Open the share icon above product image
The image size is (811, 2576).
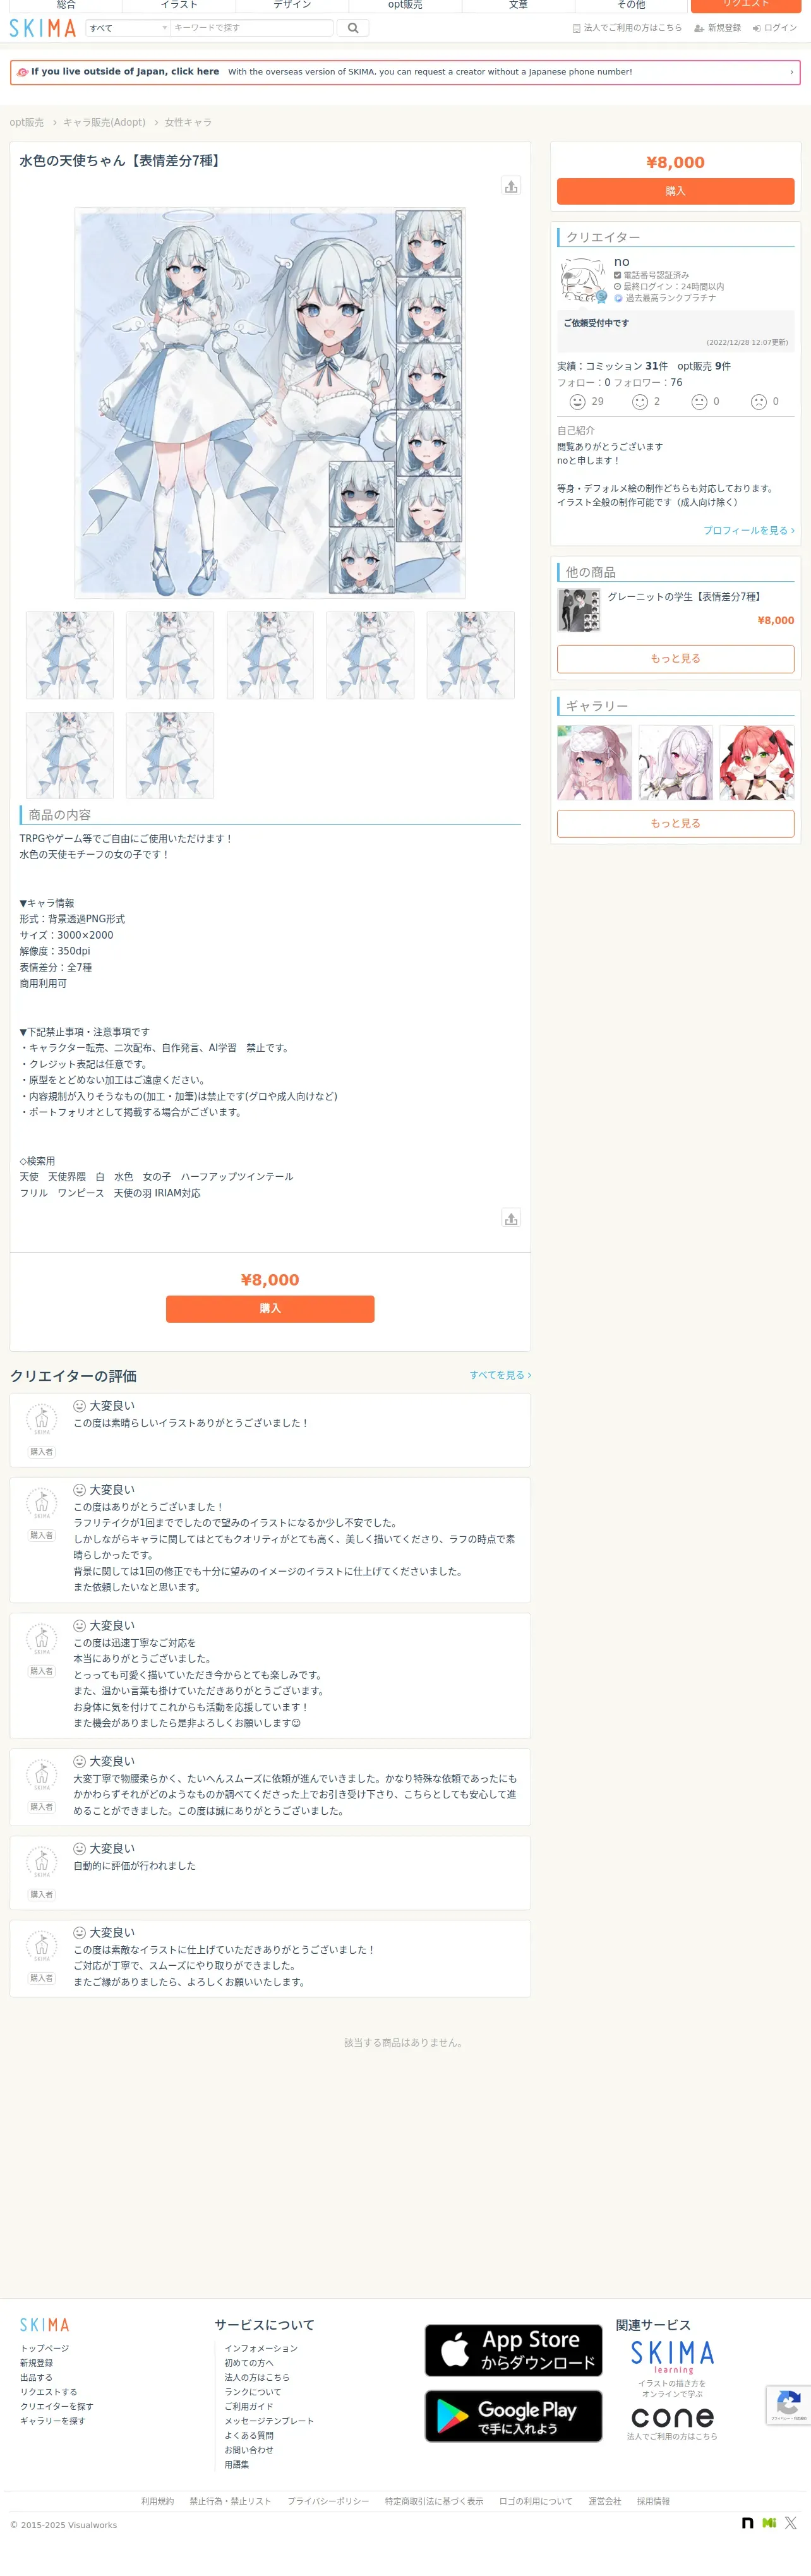point(511,186)
